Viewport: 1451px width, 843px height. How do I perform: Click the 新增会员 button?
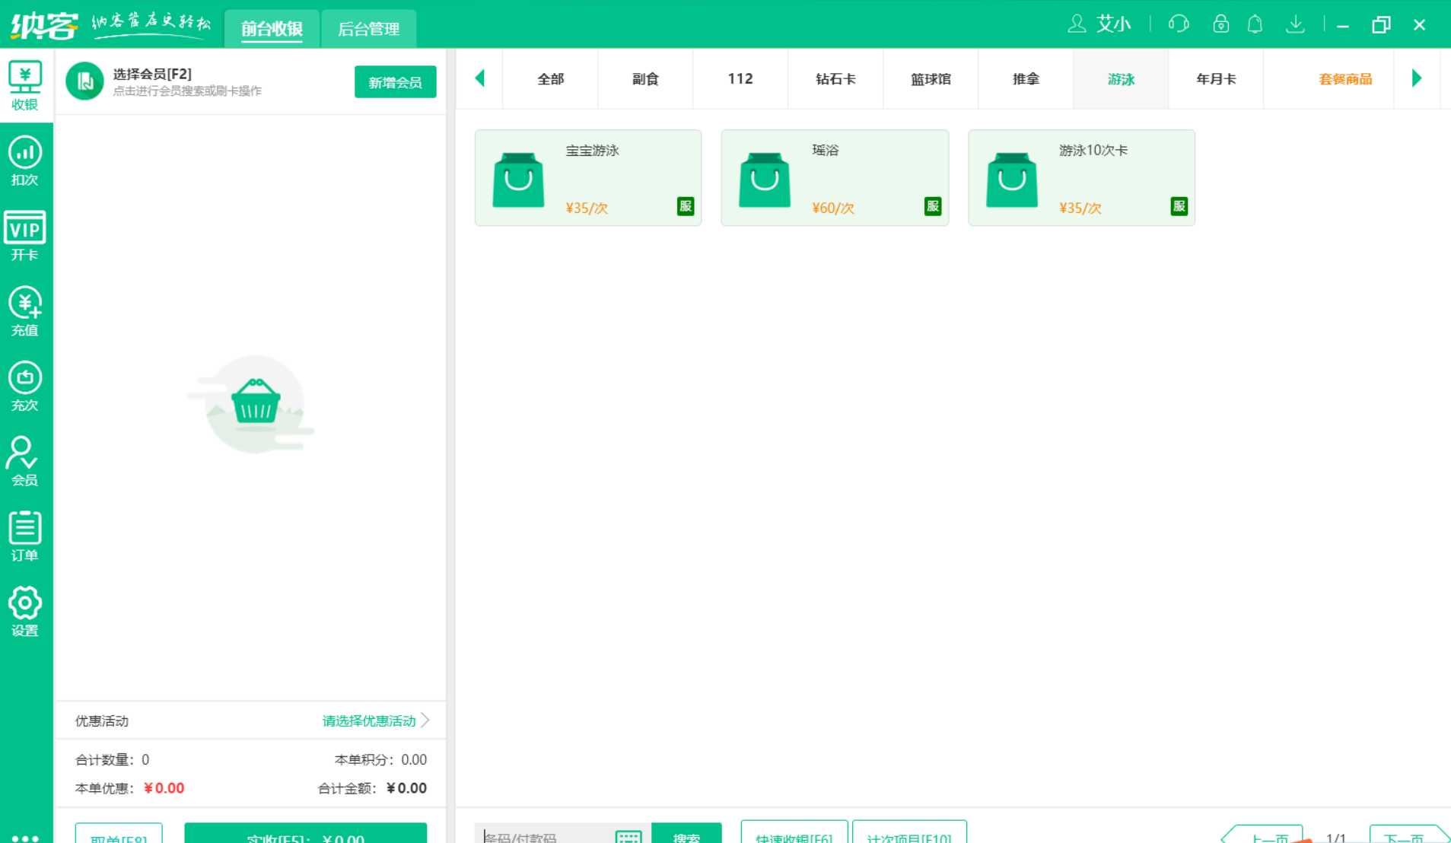tap(395, 81)
